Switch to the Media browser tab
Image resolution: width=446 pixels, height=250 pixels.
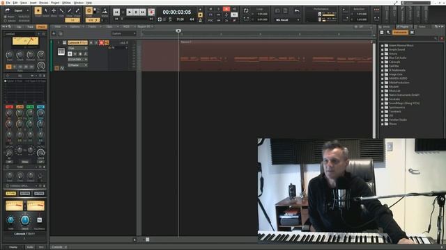click(386, 26)
